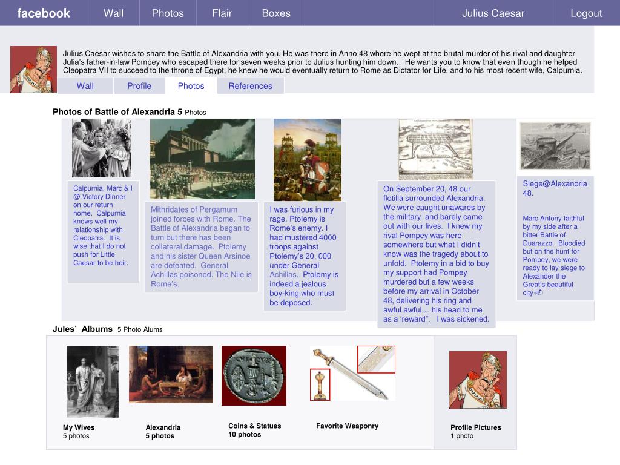Image resolution: width=620 pixels, height=465 pixels.
Task: Click the 'On September 20, 48' caption
Action: (x=436, y=254)
